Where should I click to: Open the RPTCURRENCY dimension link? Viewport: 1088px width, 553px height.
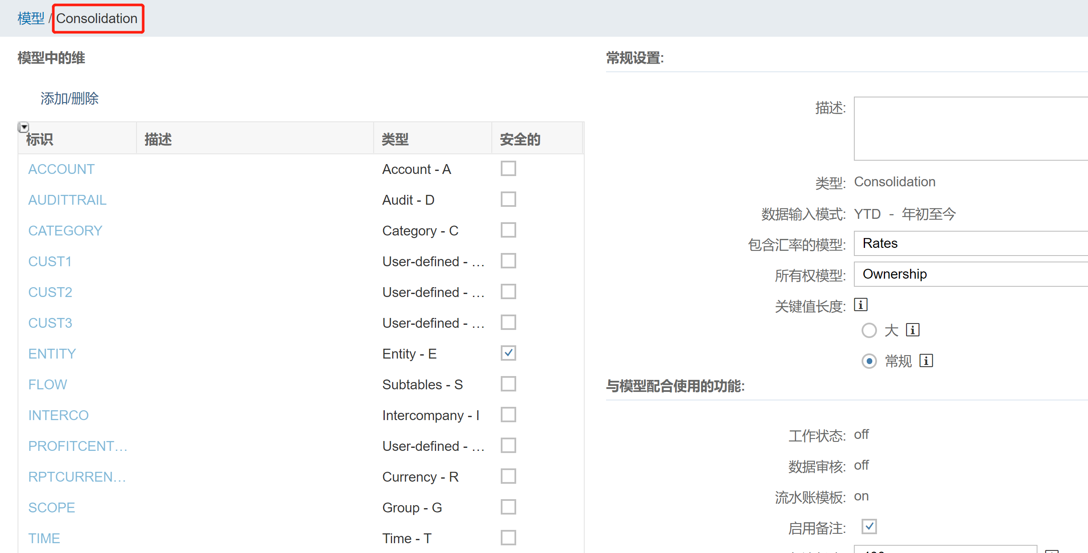pos(77,477)
